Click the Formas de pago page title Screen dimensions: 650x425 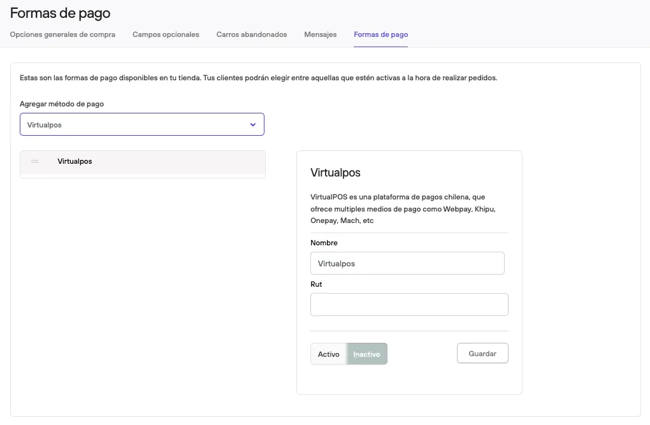click(x=60, y=13)
